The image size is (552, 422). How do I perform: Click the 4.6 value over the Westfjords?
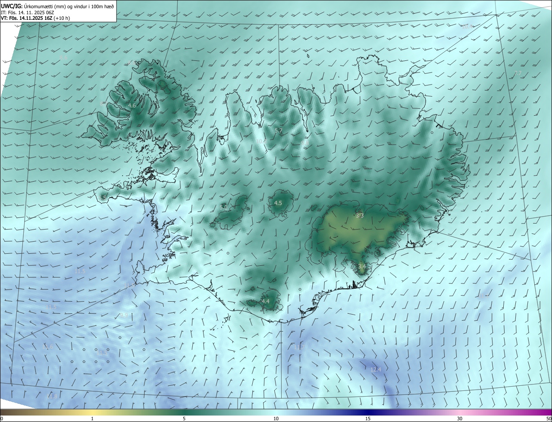tap(132, 105)
